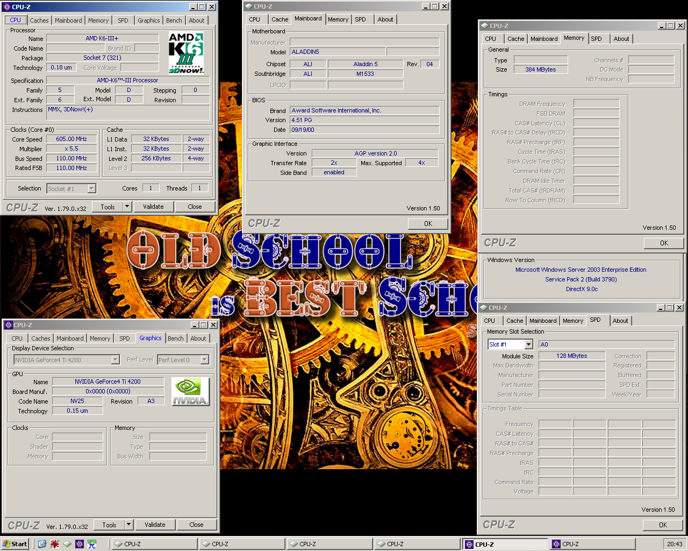The width and height of the screenshot is (688, 551).
Task: Click the purple CPU-Z quick launch icon
Action: 80,544
